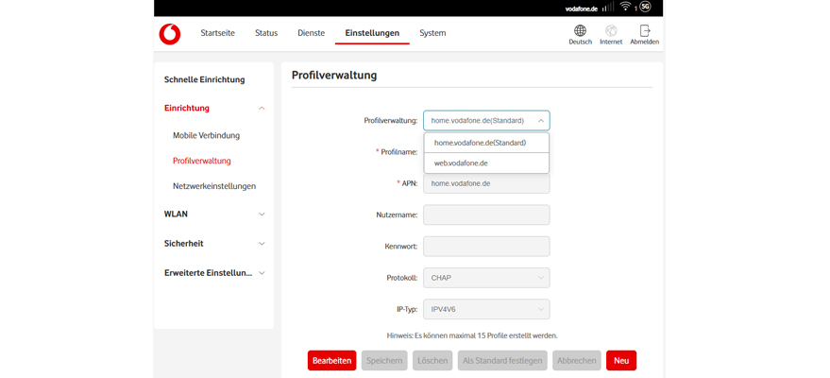Expand the Sicherheit sidebar section
The height and width of the screenshot is (378, 830).
pyautogui.click(x=262, y=244)
